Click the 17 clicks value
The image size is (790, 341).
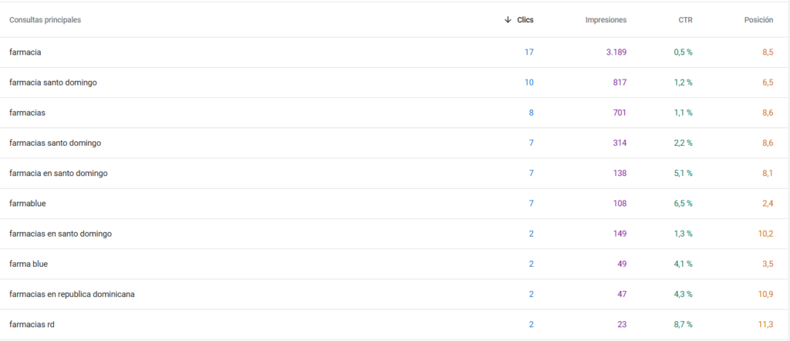tap(528, 52)
